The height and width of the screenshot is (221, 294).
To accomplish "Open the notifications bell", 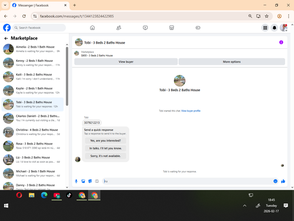I will click(275, 28).
